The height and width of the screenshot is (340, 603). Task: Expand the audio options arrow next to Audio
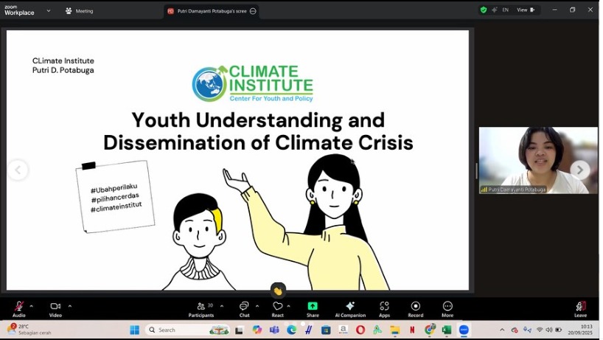(31, 305)
